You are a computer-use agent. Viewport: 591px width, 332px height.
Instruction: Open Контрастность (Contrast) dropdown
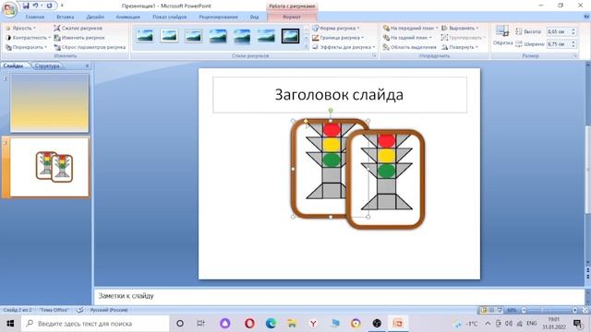click(x=28, y=38)
